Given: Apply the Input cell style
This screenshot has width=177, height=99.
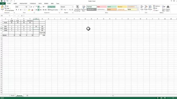Looking at the screenshot, I should [x=112, y=9].
